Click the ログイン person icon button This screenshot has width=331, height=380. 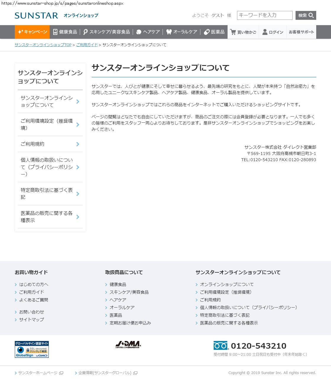(x=273, y=32)
